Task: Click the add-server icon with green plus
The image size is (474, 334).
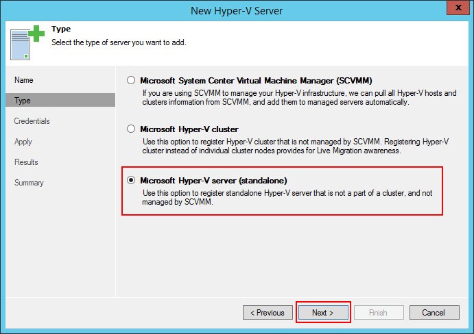Action: (x=27, y=42)
